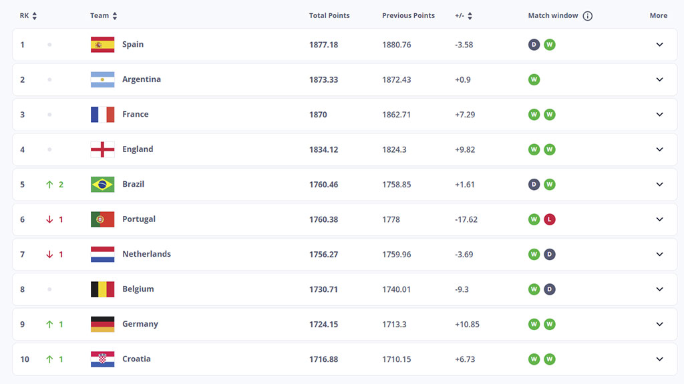
Task: Click the Croatia flag icon
Action: pos(102,359)
